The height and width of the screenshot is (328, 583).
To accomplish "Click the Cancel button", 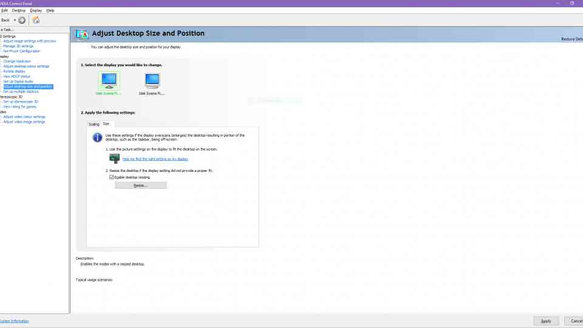I will [575, 321].
